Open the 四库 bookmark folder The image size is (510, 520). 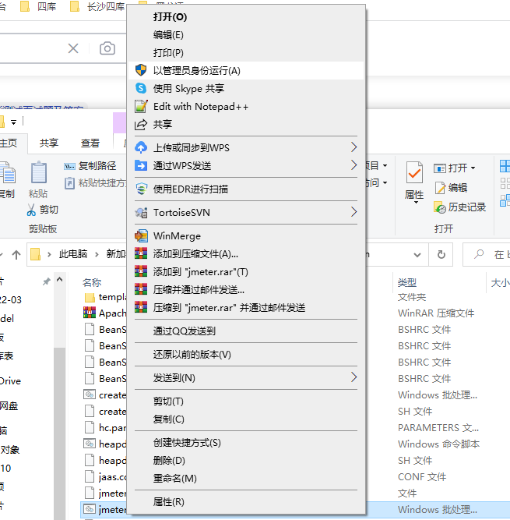click(39, 6)
